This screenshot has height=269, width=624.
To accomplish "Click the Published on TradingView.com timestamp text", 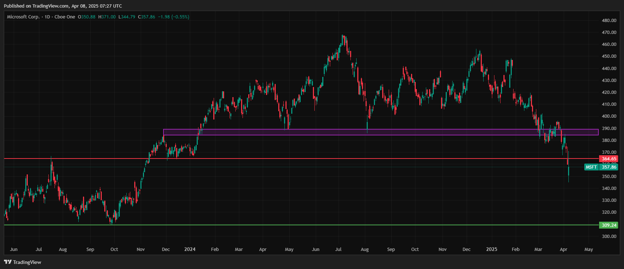I will [63, 6].
